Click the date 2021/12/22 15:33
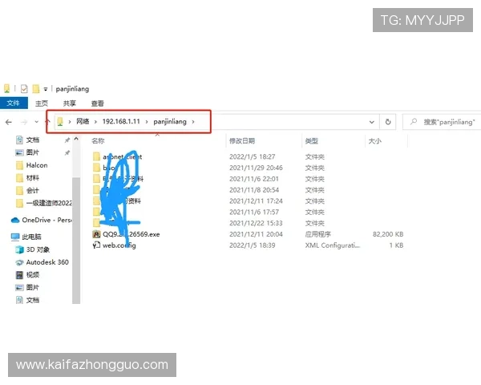481x385 pixels. pyautogui.click(x=256, y=223)
